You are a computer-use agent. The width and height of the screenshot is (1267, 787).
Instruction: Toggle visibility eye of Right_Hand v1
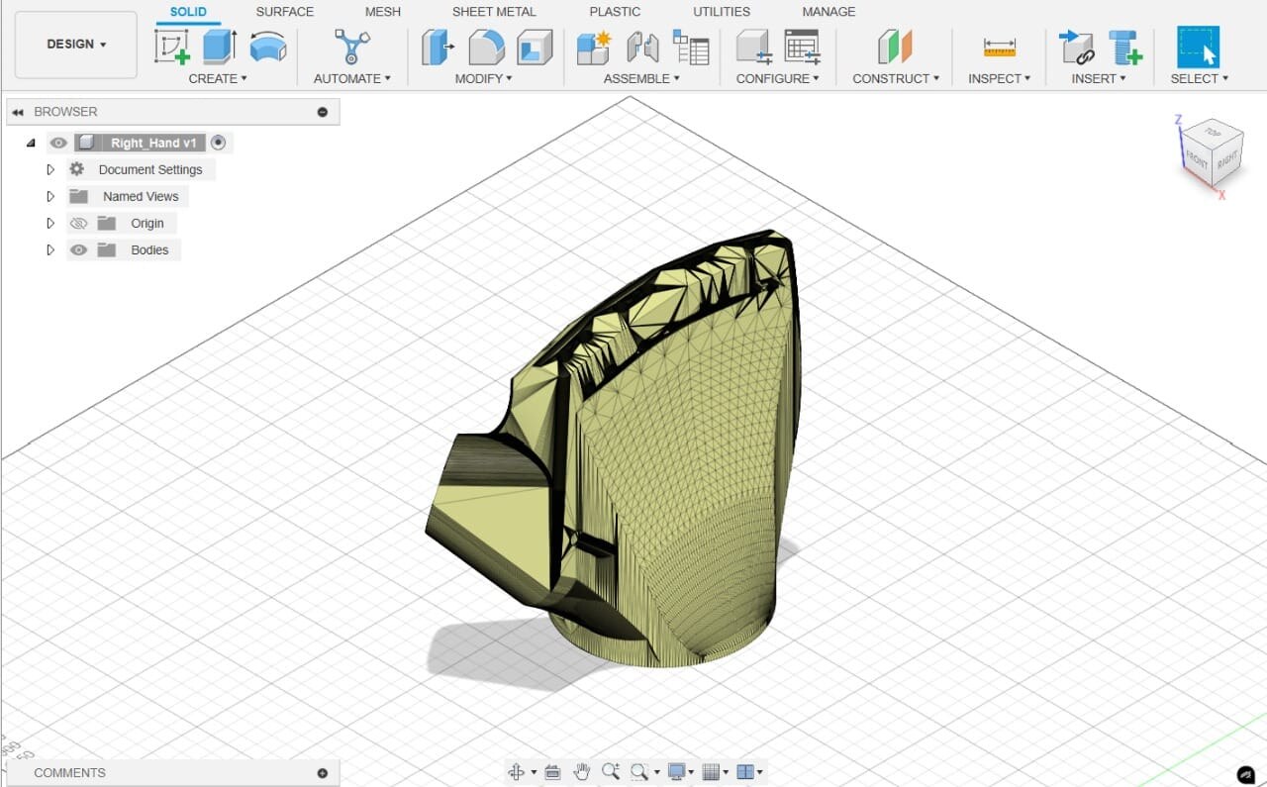click(58, 143)
